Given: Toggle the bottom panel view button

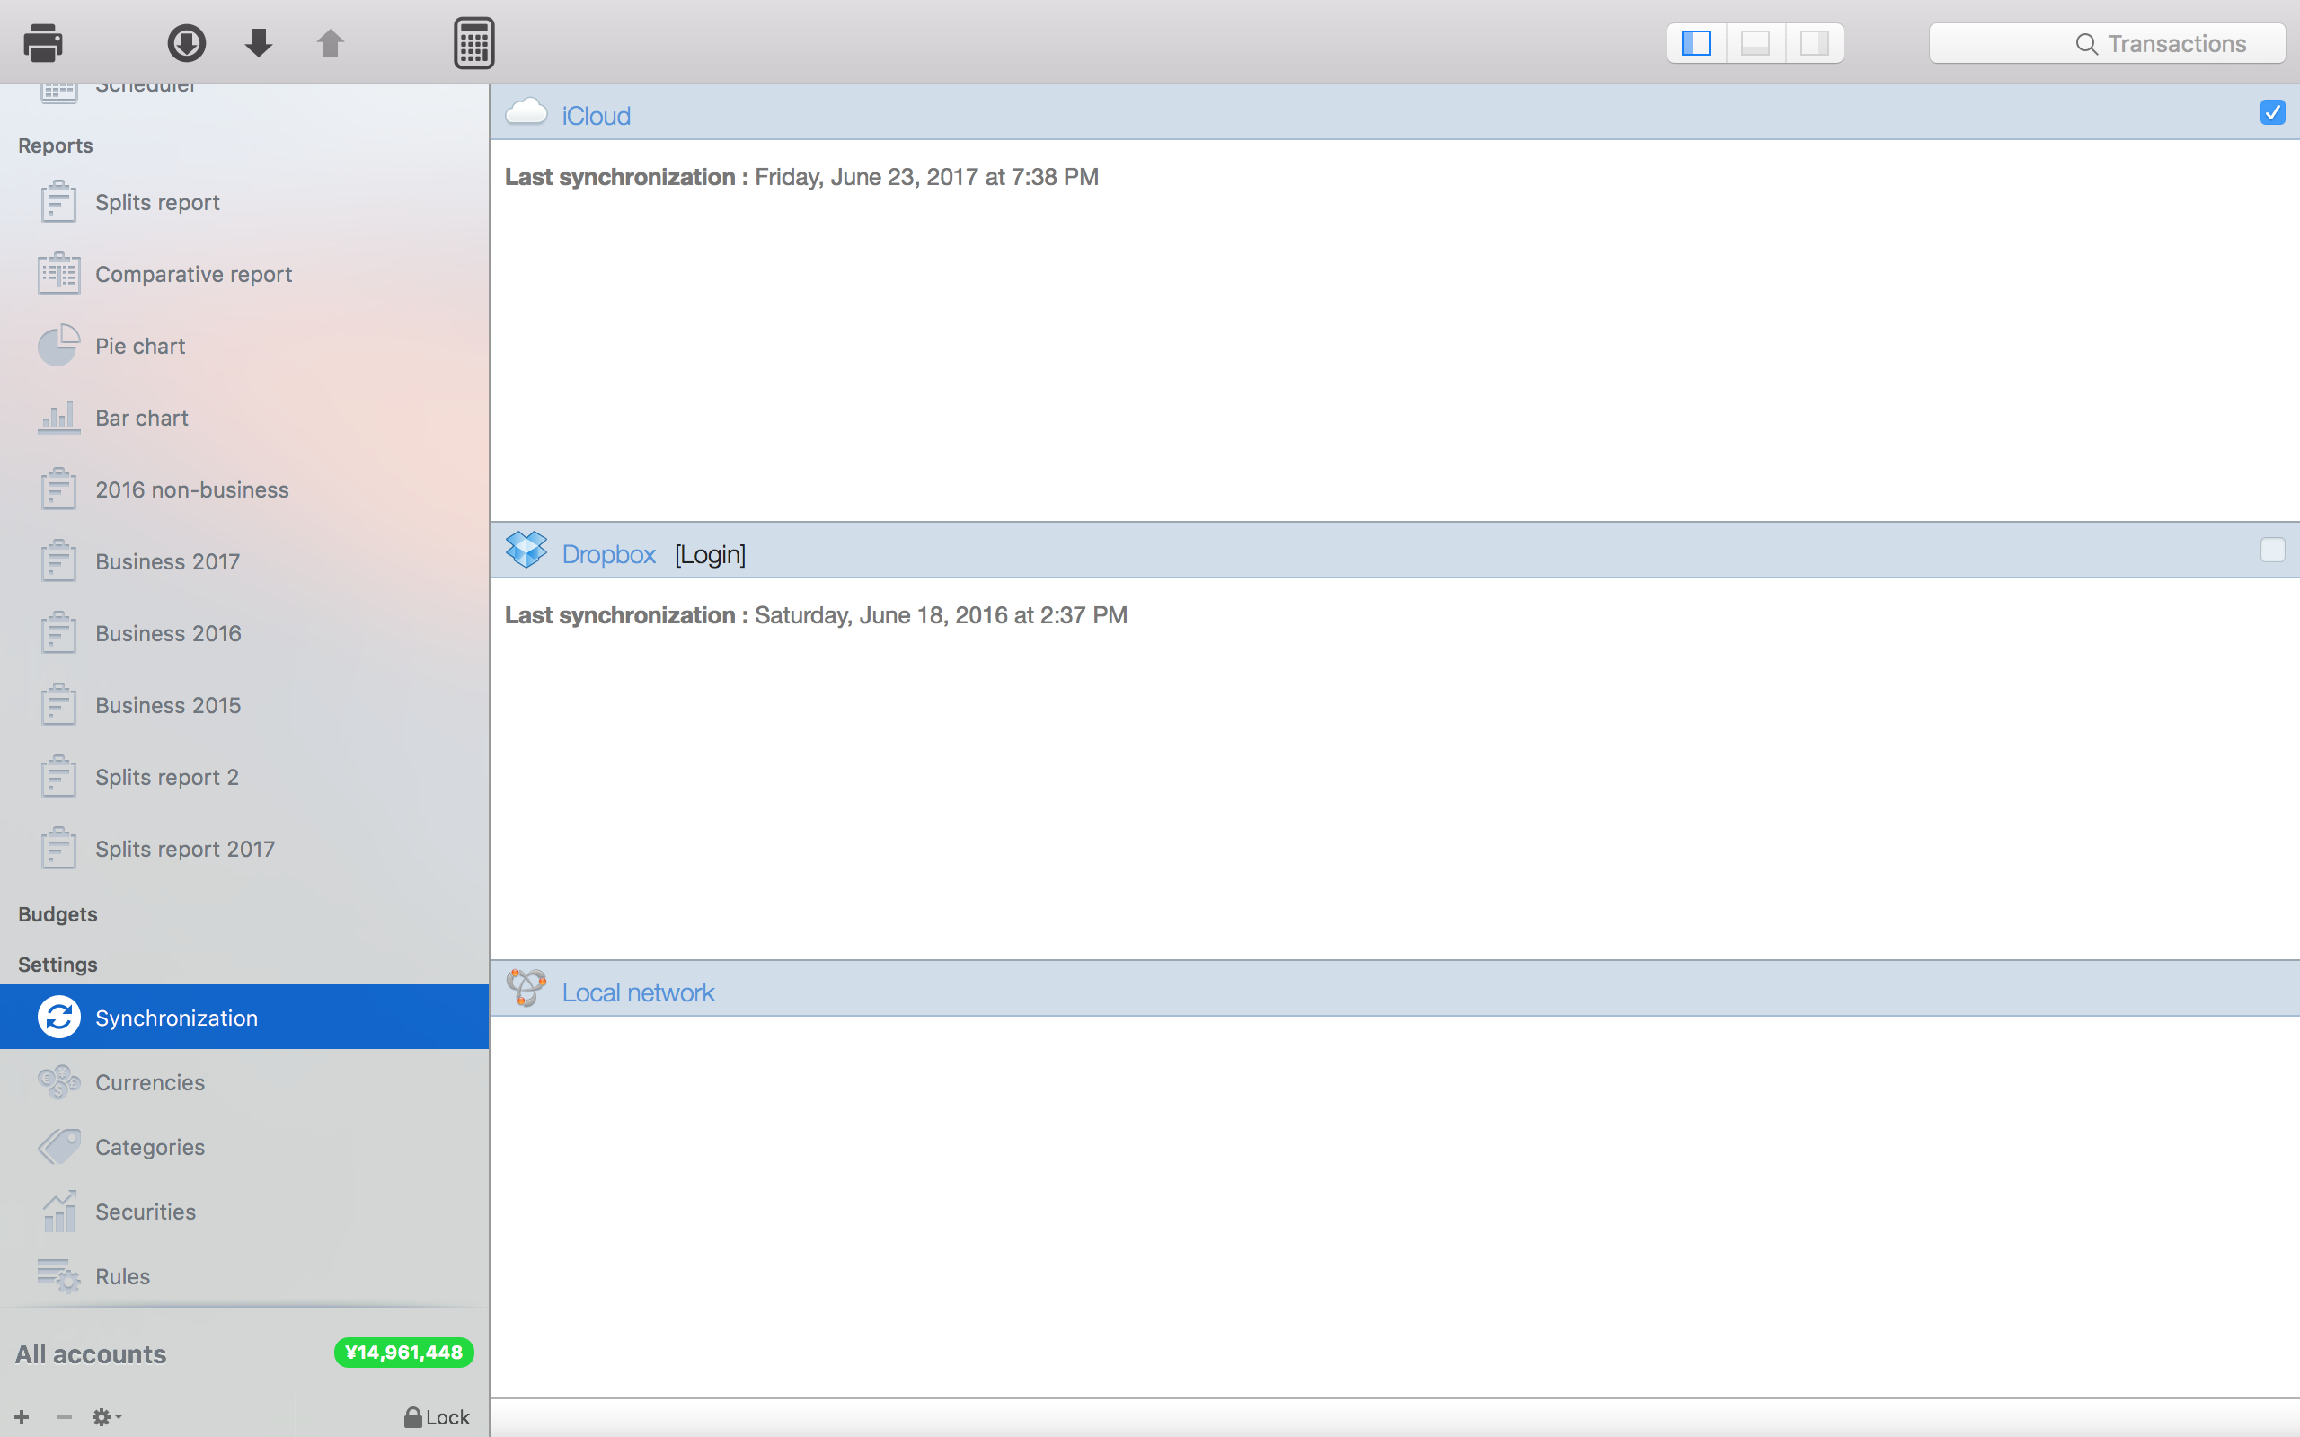Looking at the screenshot, I should pyautogui.click(x=1755, y=44).
